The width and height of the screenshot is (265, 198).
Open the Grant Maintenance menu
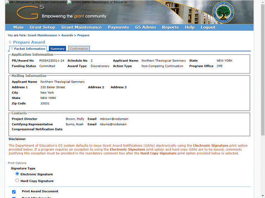point(82,27)
